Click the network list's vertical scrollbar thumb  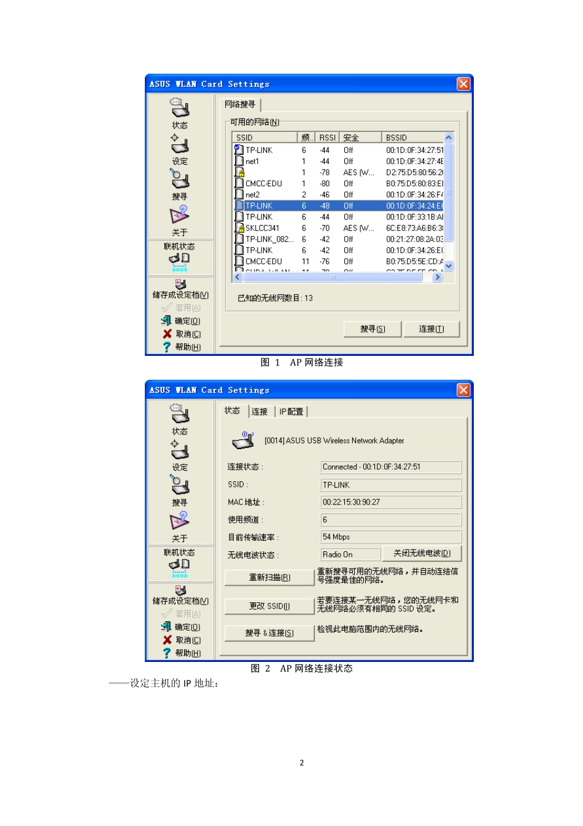coord(449,192)
